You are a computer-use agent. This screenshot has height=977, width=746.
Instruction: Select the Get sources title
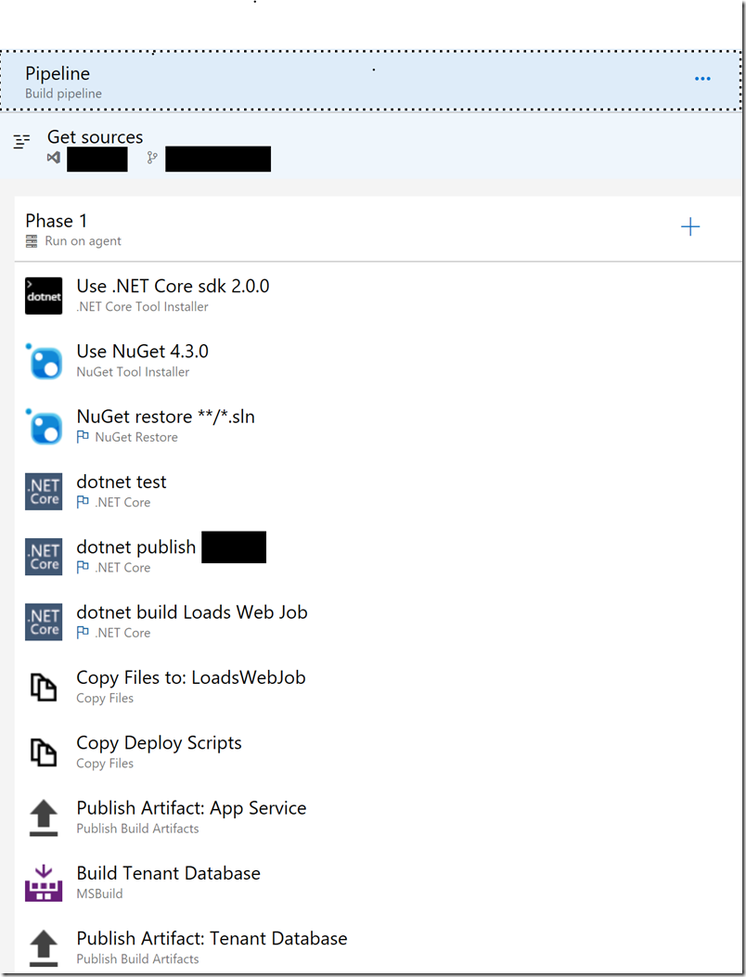click(96, 137)
